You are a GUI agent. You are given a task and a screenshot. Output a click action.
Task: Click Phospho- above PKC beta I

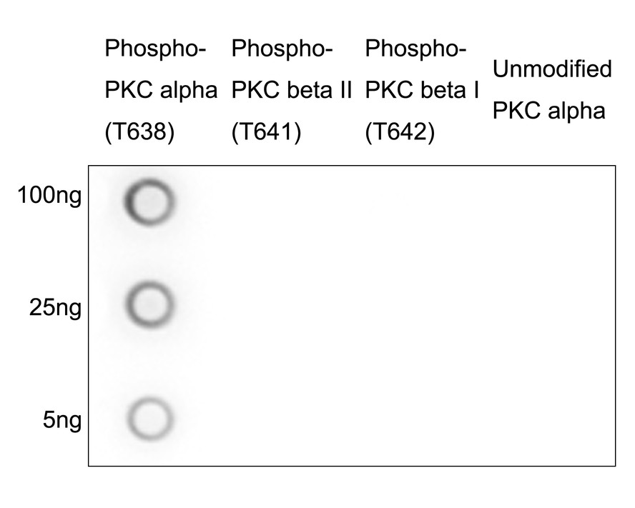click(x=415, y=49)
